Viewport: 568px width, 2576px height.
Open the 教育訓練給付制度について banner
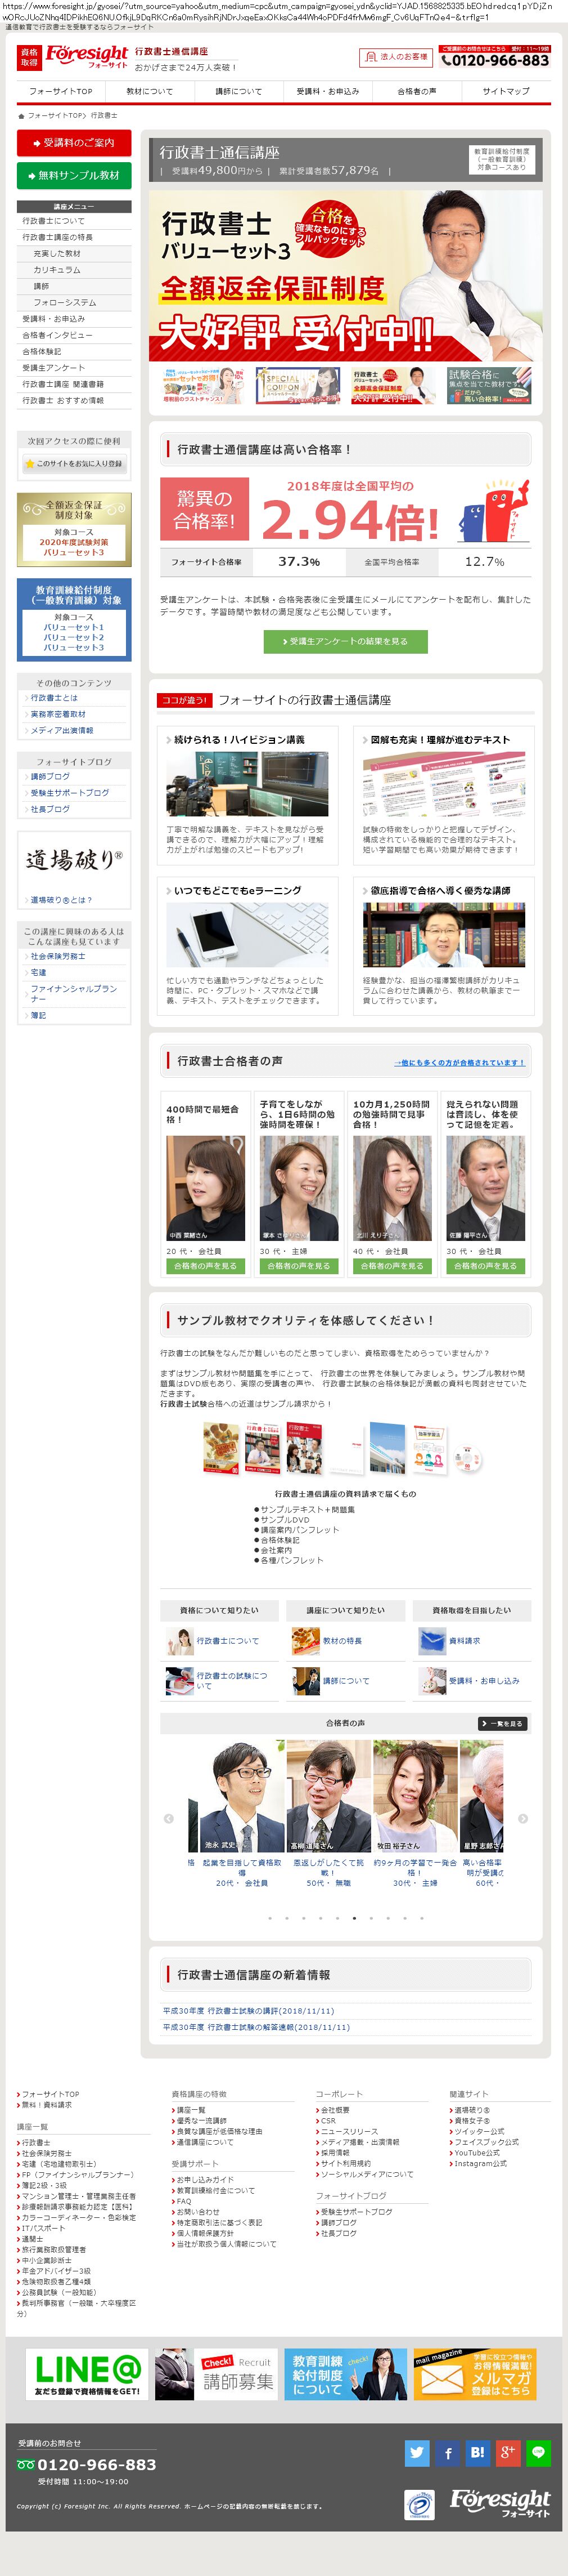click(345, 2374)
